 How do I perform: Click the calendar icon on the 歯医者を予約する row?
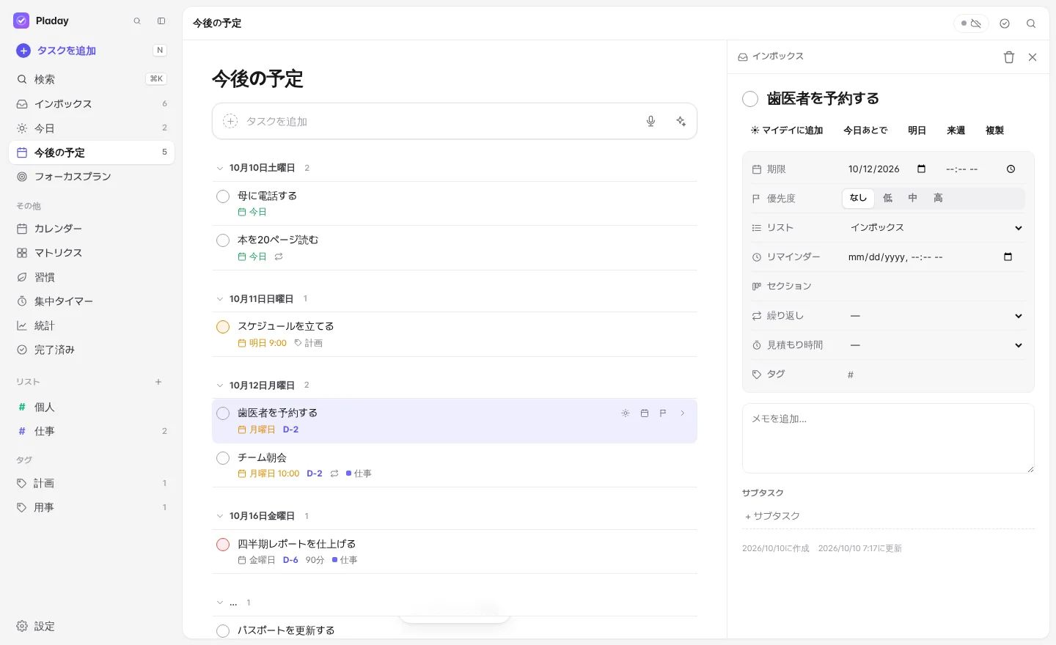coord(645,413)
